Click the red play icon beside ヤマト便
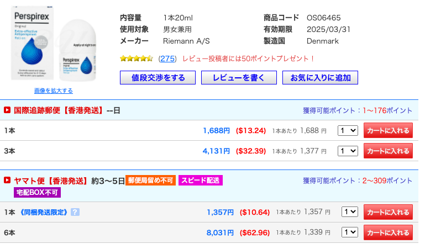This screenshot has height=249, width=425. tap(7, 180)
